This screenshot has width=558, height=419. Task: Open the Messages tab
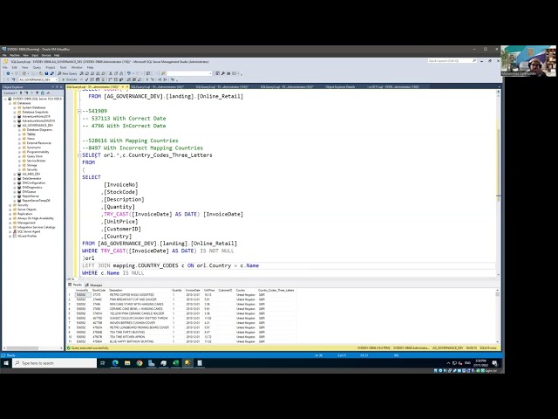pyautogui.click(x=94, y=285)
